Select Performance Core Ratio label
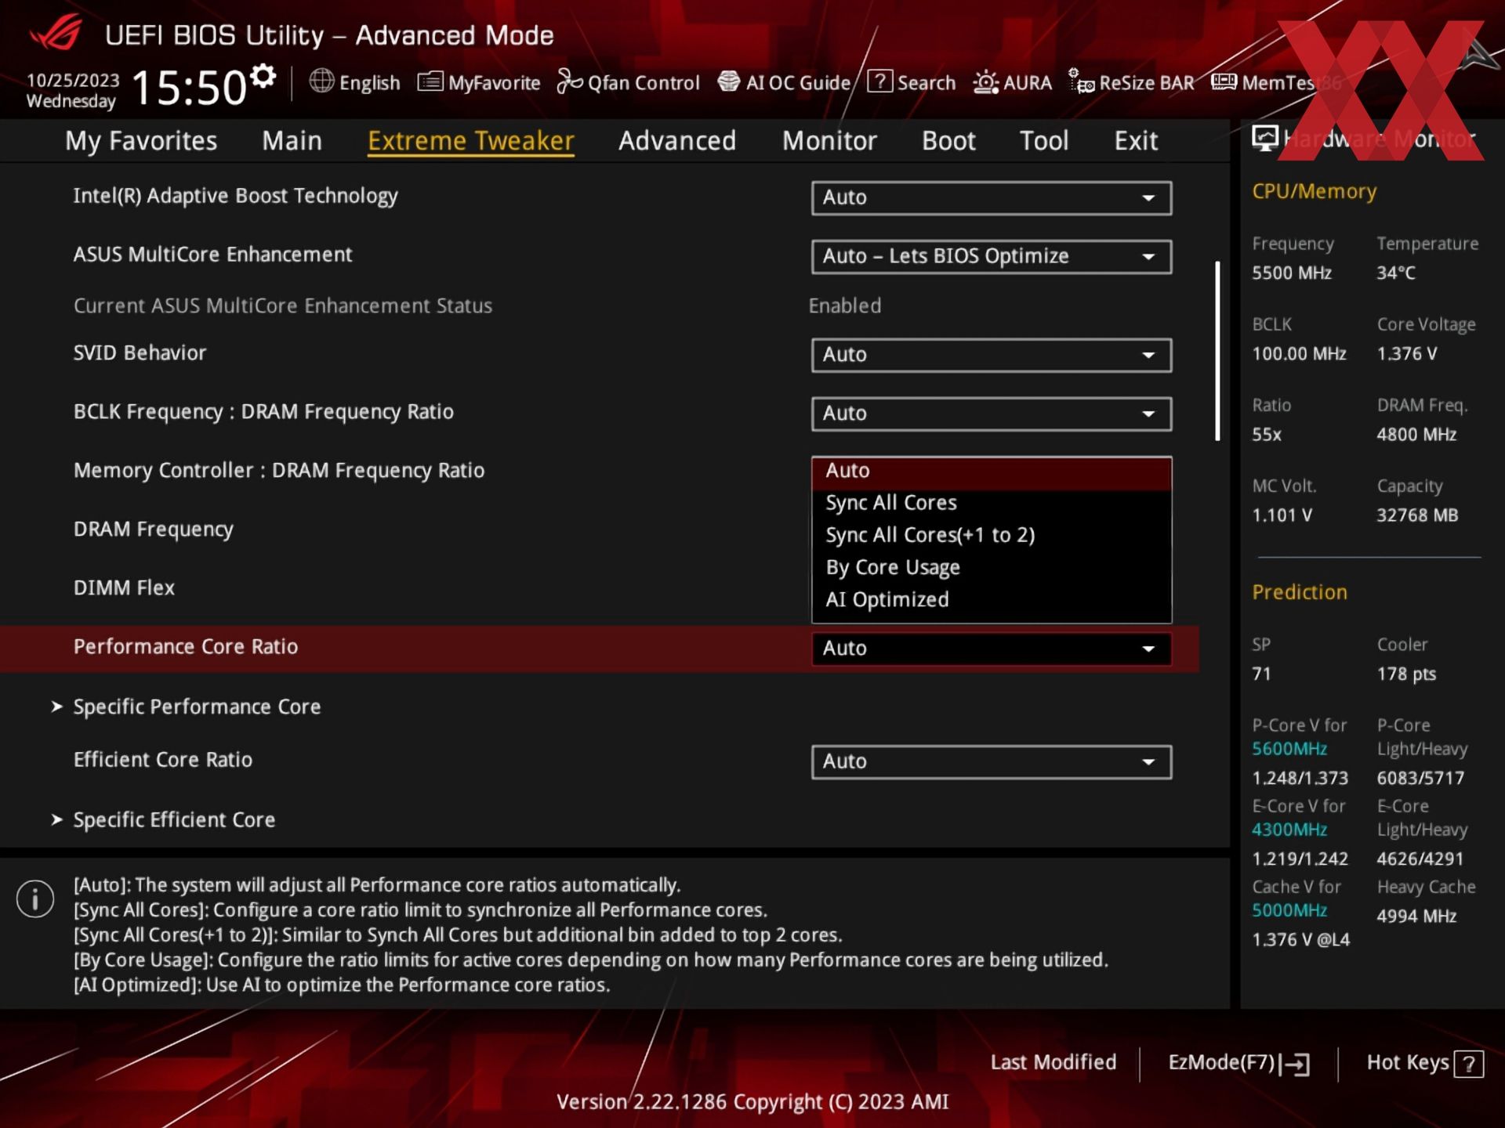The image size is (1505, 1128). pyautogui.click(x=186, y=647)
